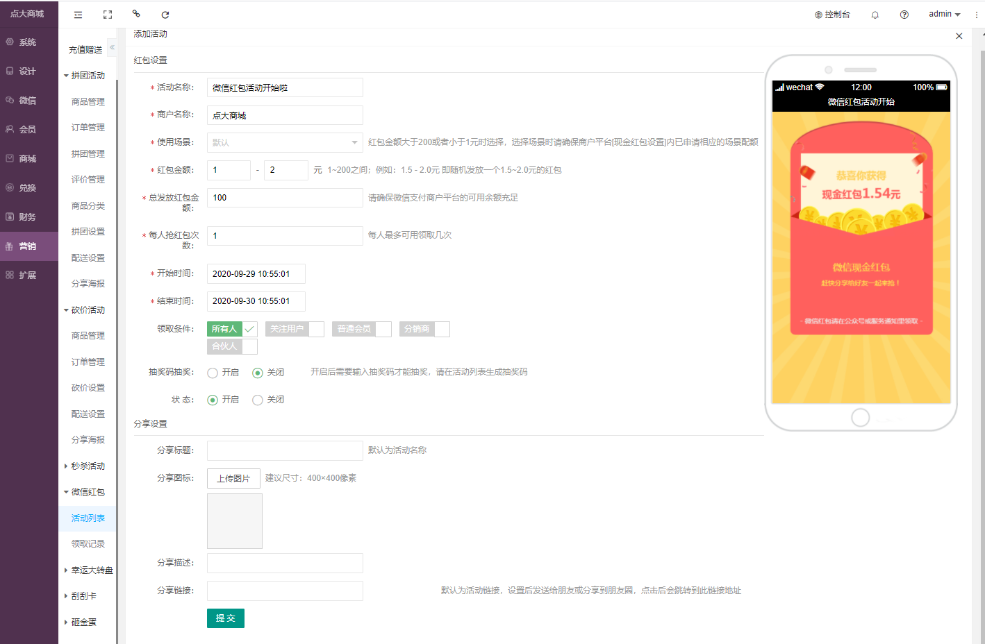Check the 关注用户 checkbox
985x644 pixels.
[295, 329]
